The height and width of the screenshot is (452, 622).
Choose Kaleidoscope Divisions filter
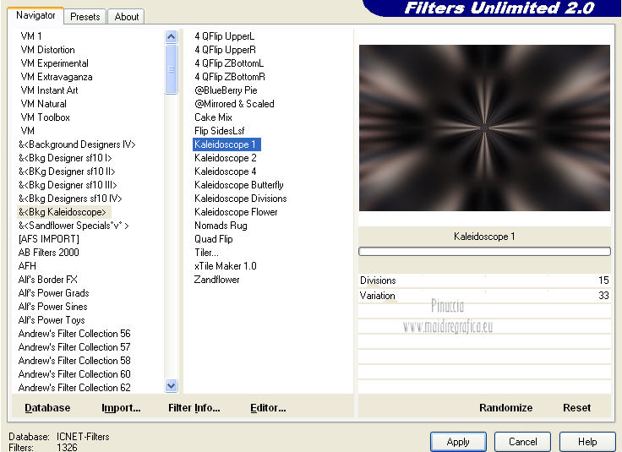tap(240, 199)
